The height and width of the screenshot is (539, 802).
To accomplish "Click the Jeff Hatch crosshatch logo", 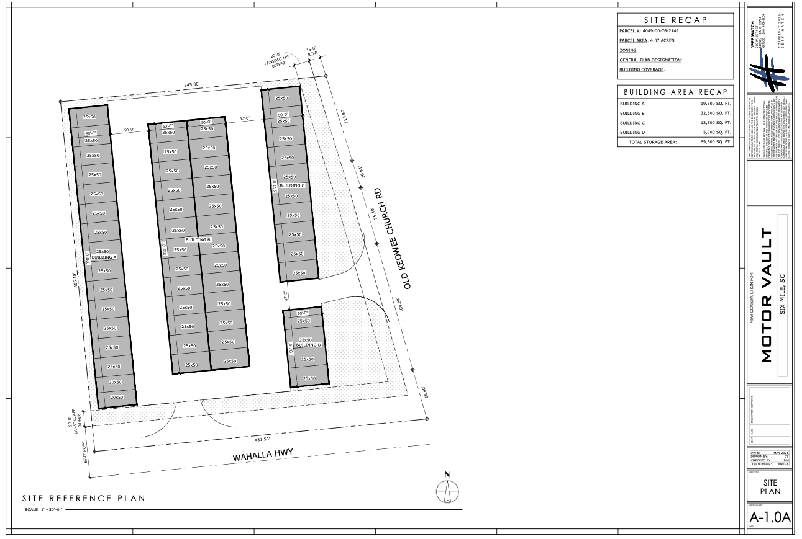I will tap(768, 71).
